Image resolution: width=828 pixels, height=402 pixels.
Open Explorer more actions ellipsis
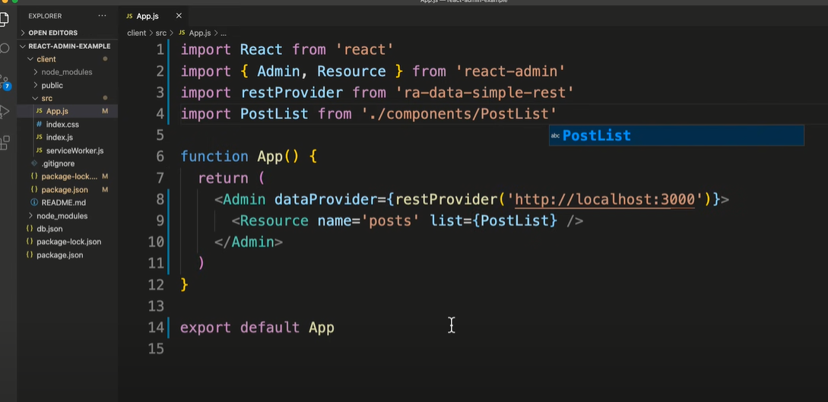point(102,16)
